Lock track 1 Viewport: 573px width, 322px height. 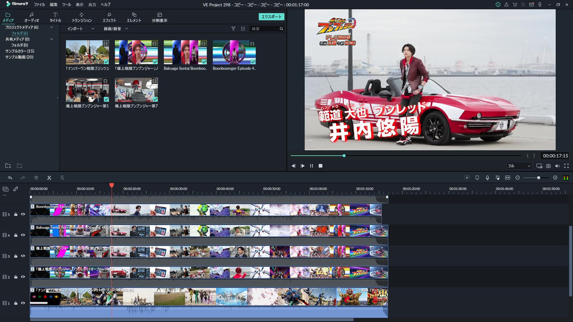pos(16,303)
